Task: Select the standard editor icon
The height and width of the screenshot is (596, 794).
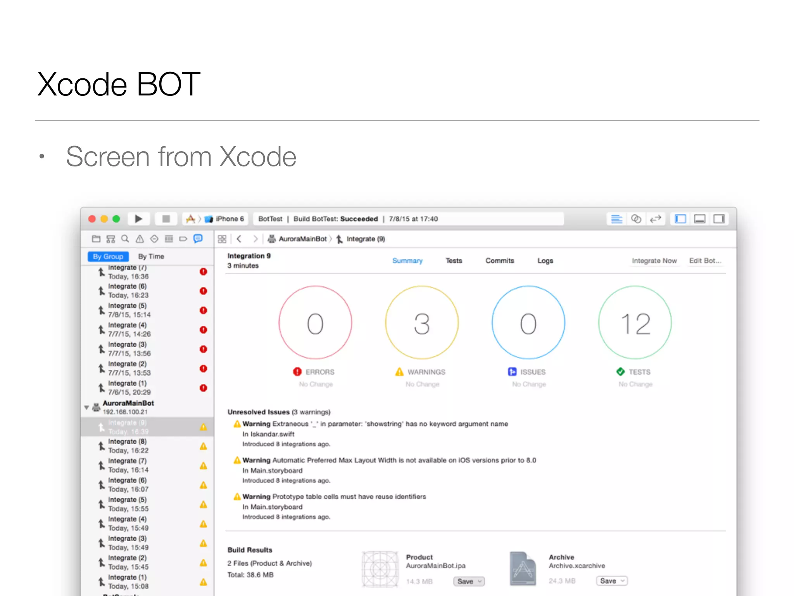Action: [616, 219]
